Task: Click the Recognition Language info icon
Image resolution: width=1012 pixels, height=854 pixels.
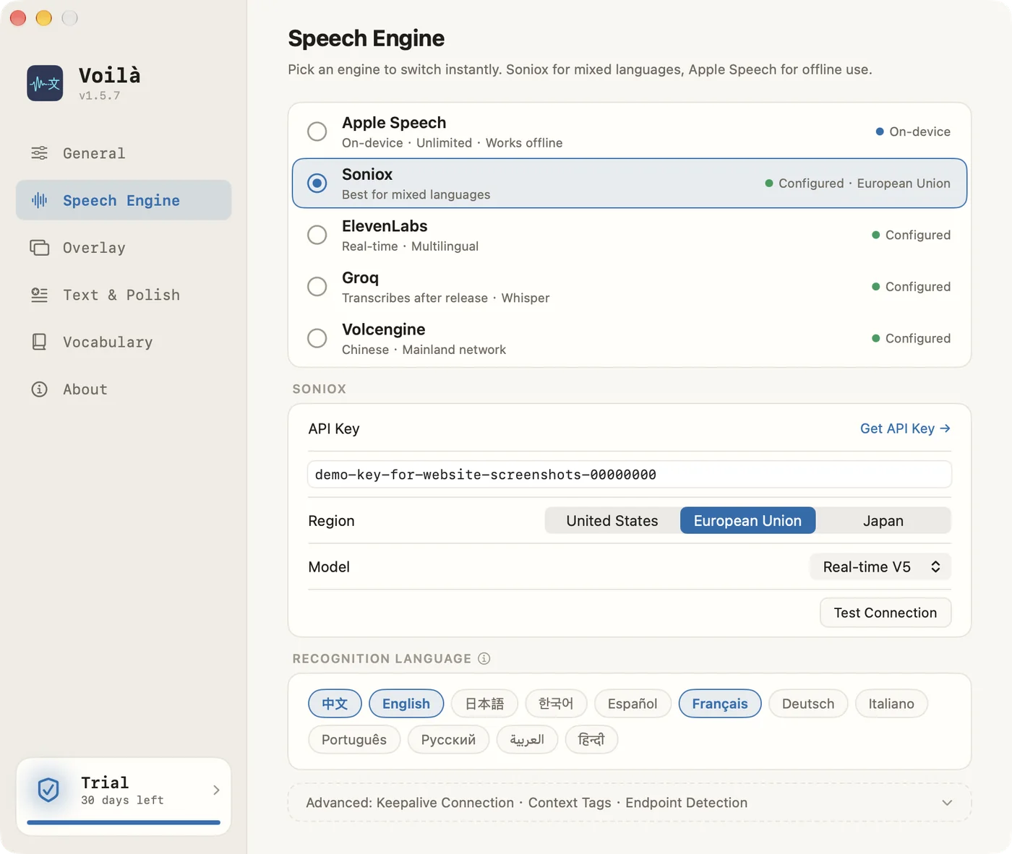Action: [484, 658]
